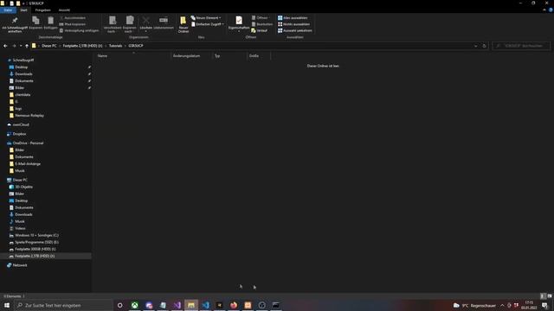Open the Xbox app from the taskbar
The height and width of the screenshot is (311, 554).
135,305
